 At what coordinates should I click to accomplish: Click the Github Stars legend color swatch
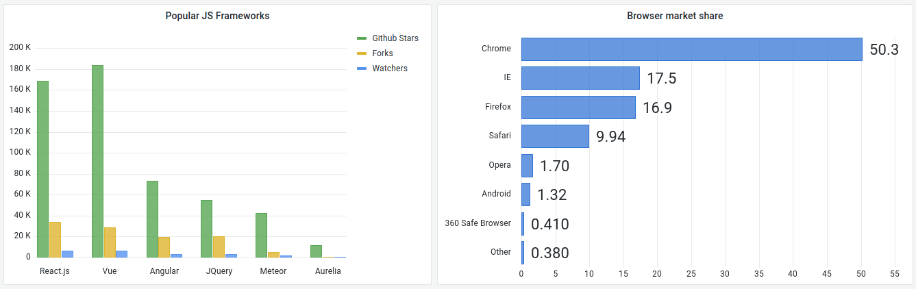pos(362,38)
